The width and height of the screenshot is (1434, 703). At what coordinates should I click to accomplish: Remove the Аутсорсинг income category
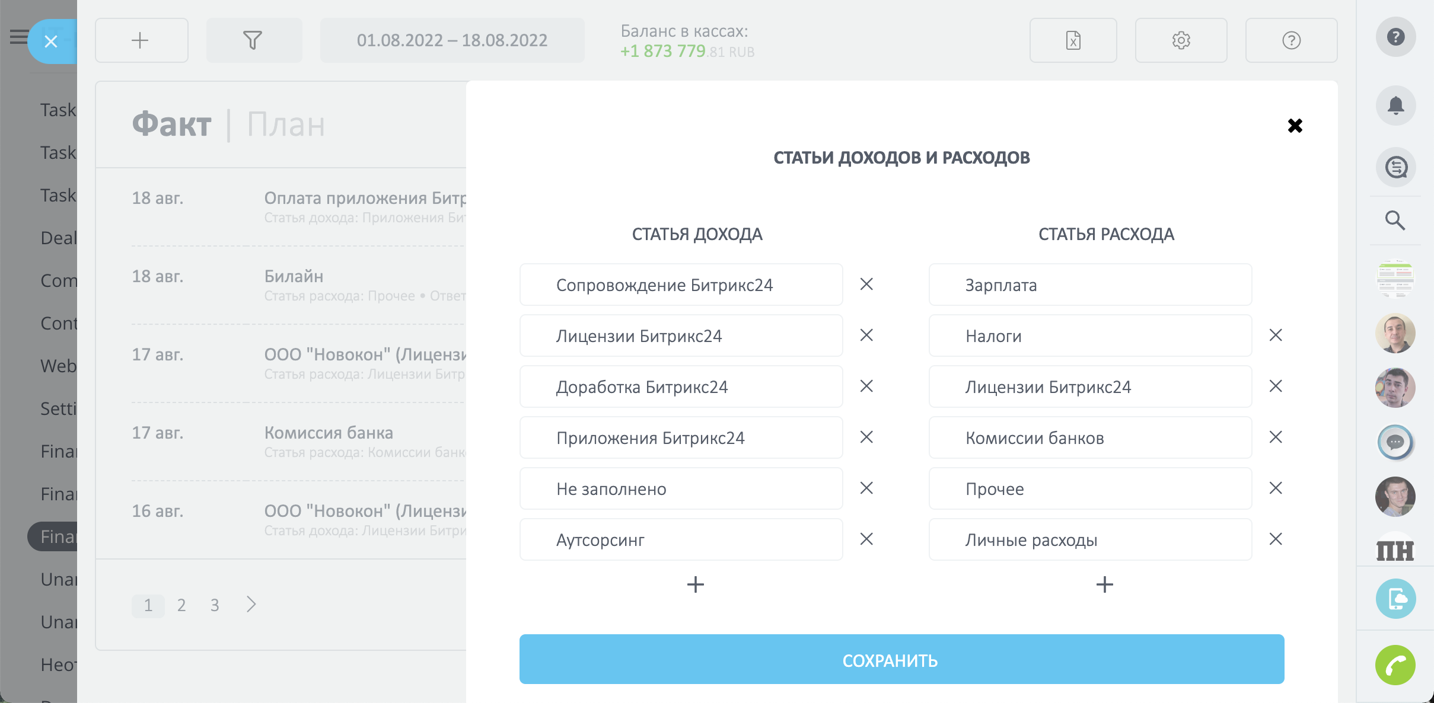[x=866, y=539]
